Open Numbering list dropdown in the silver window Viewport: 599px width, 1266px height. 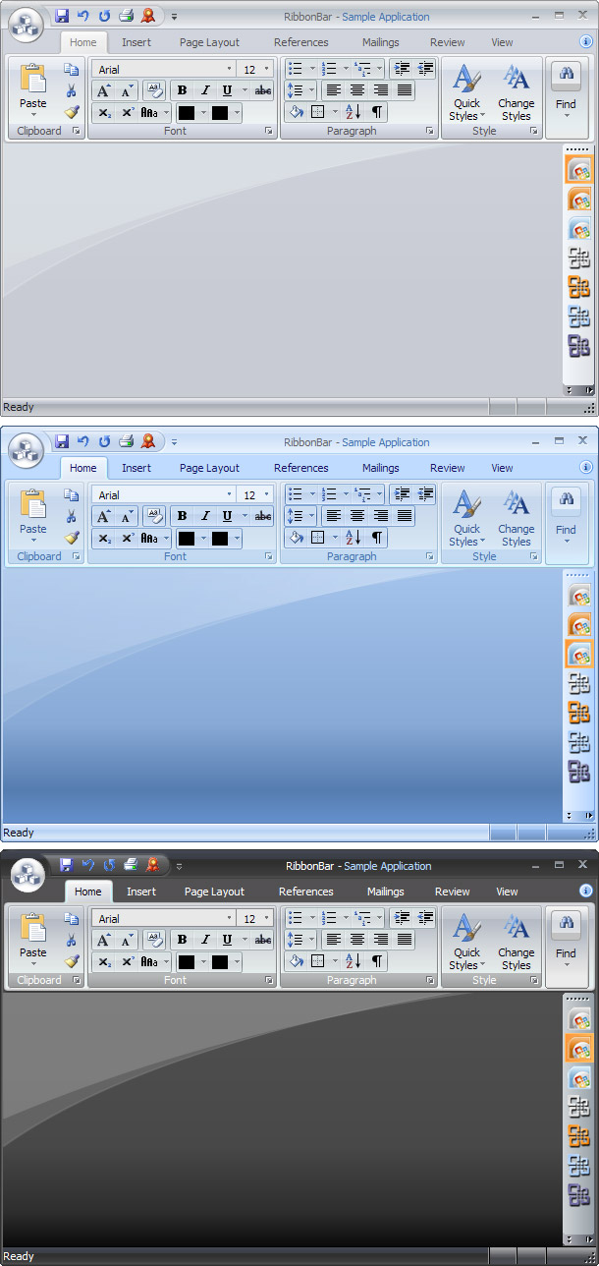point(346,69)
